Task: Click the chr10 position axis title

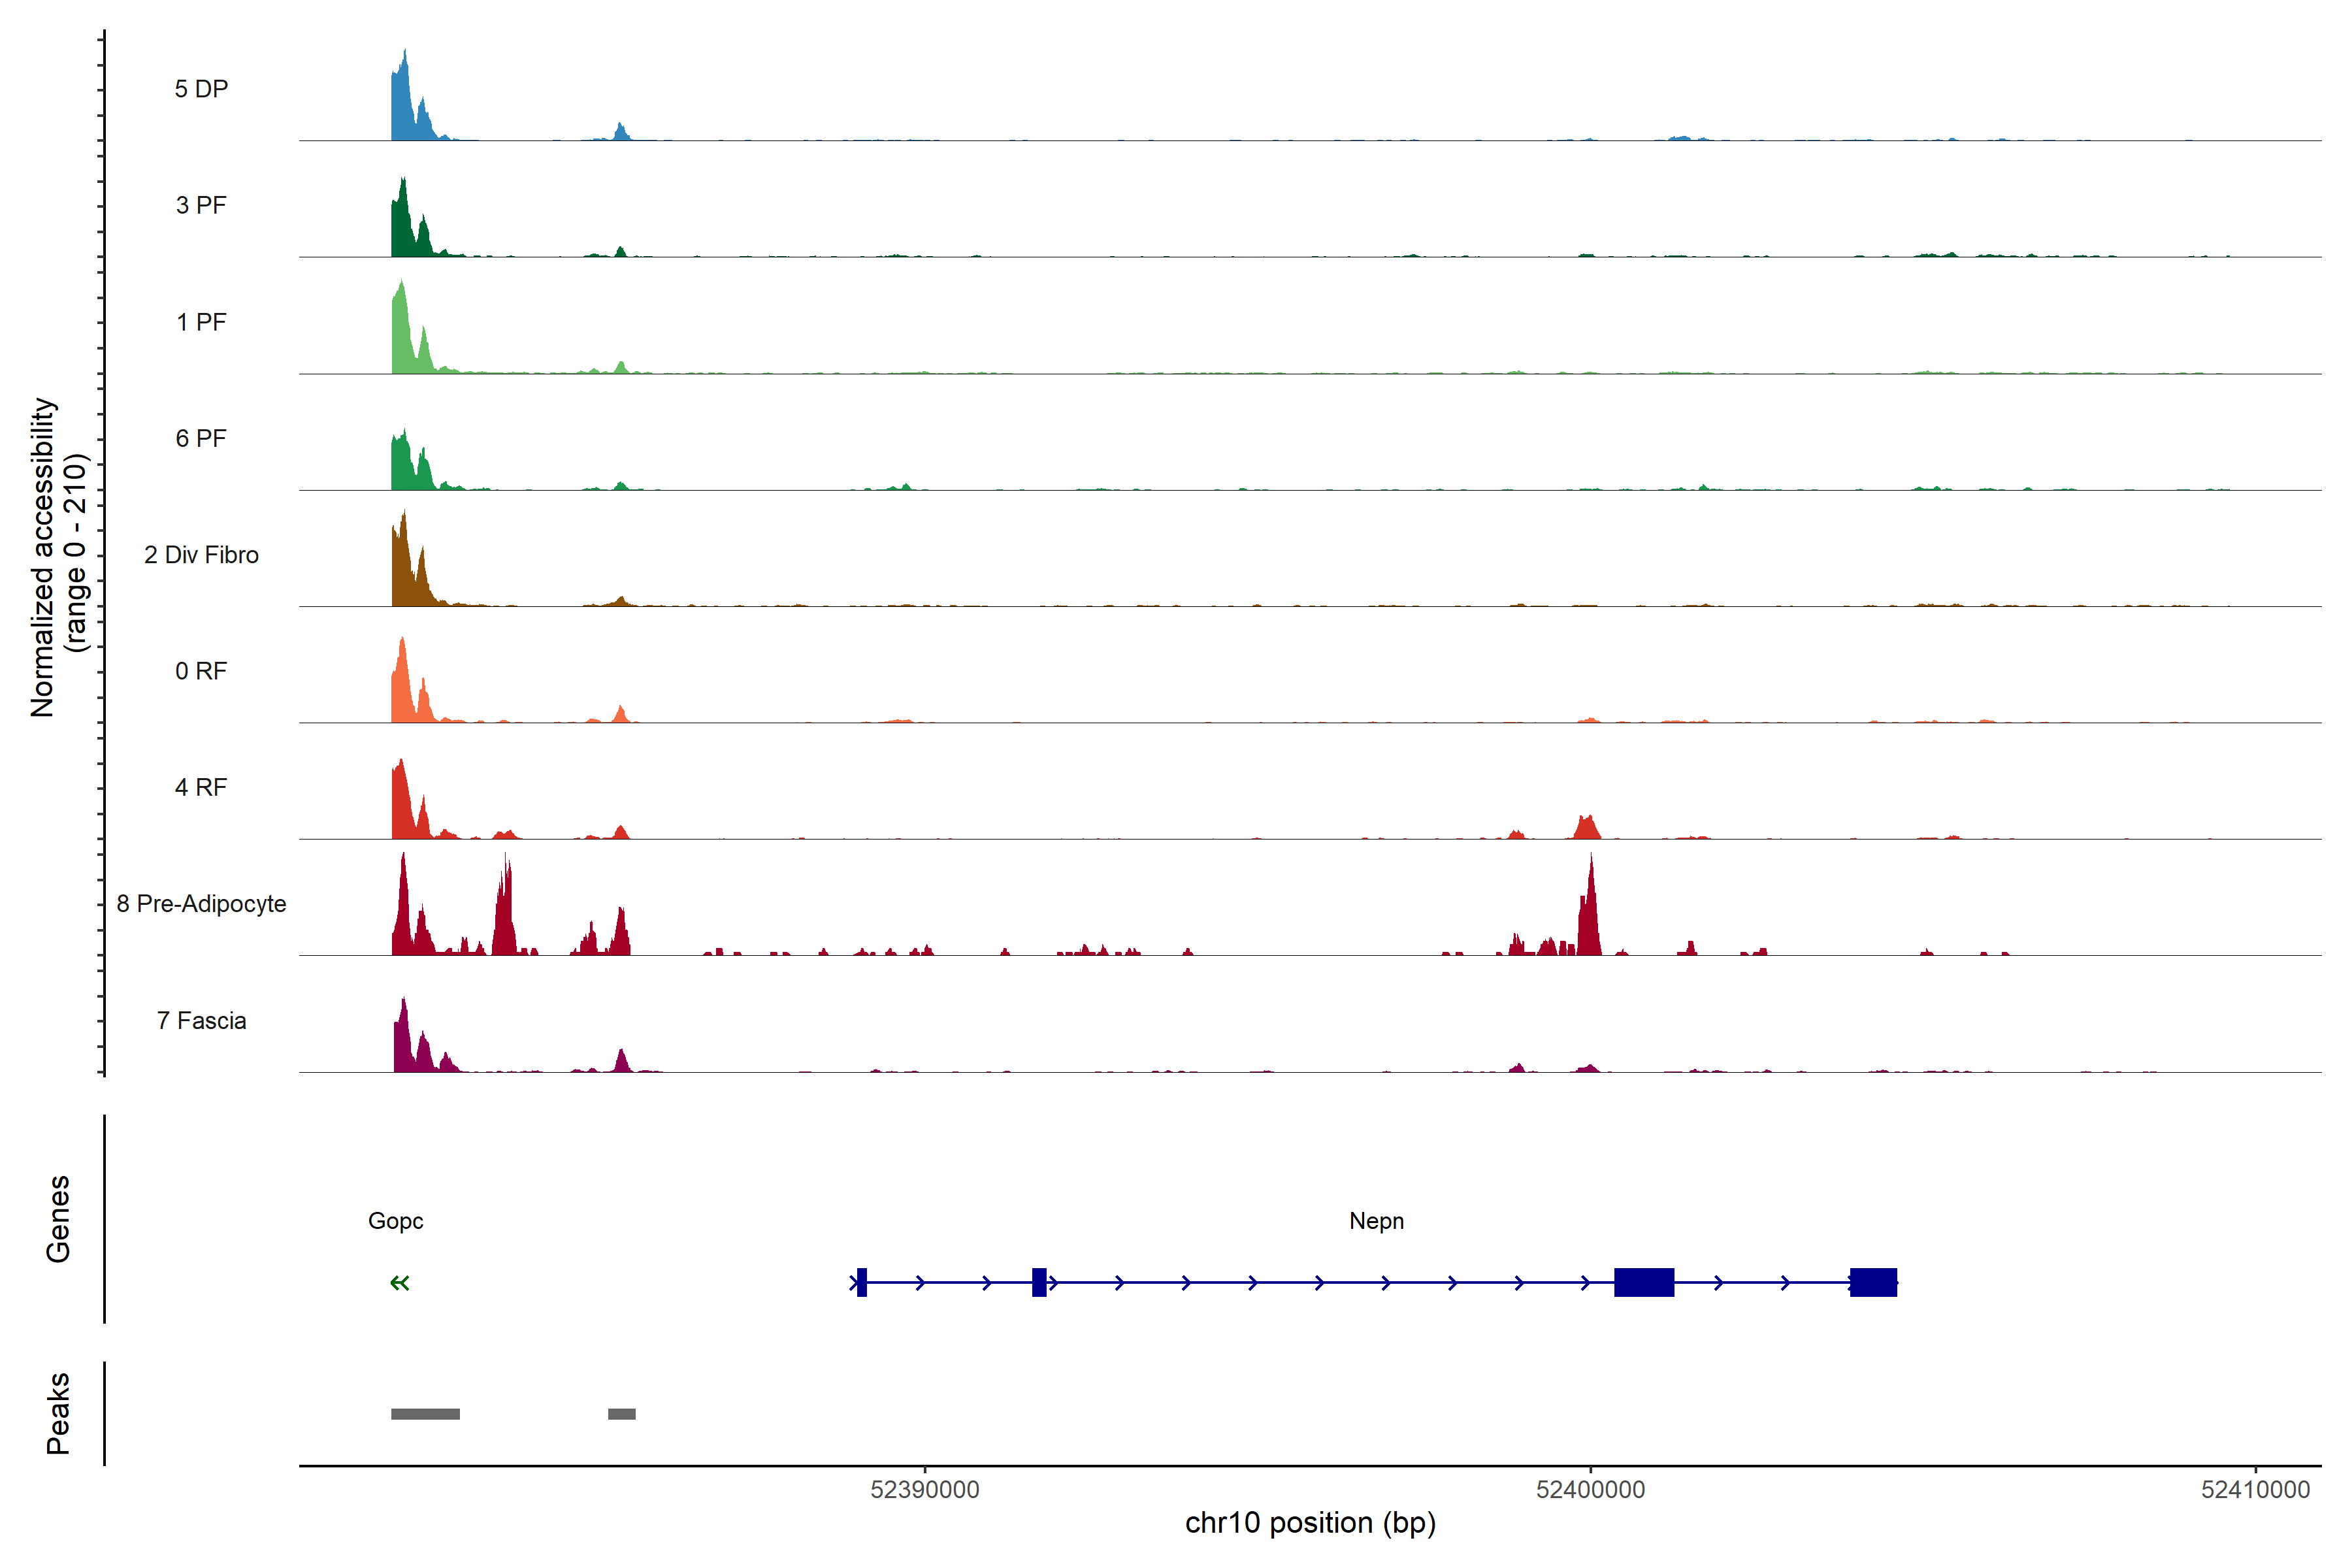Action: tap(1310, 1523)
